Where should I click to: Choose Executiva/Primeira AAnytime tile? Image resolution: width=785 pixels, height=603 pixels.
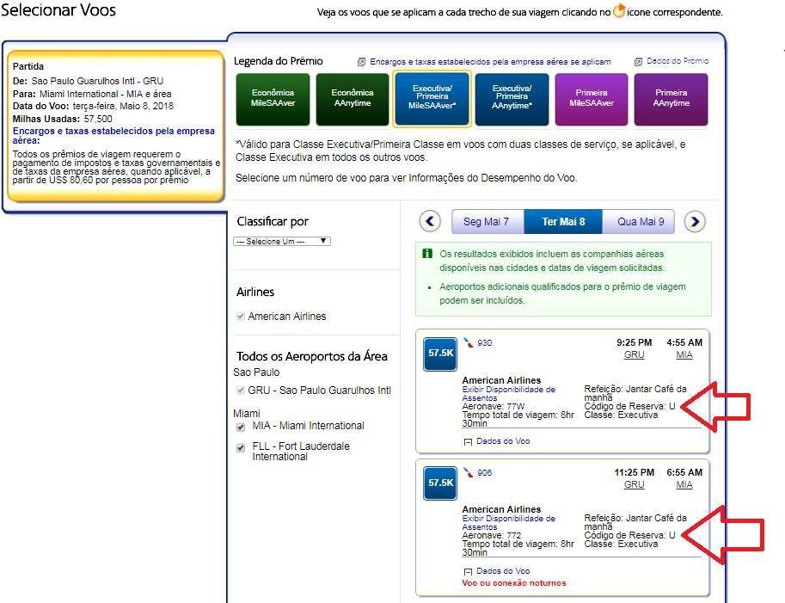(512, 99)
